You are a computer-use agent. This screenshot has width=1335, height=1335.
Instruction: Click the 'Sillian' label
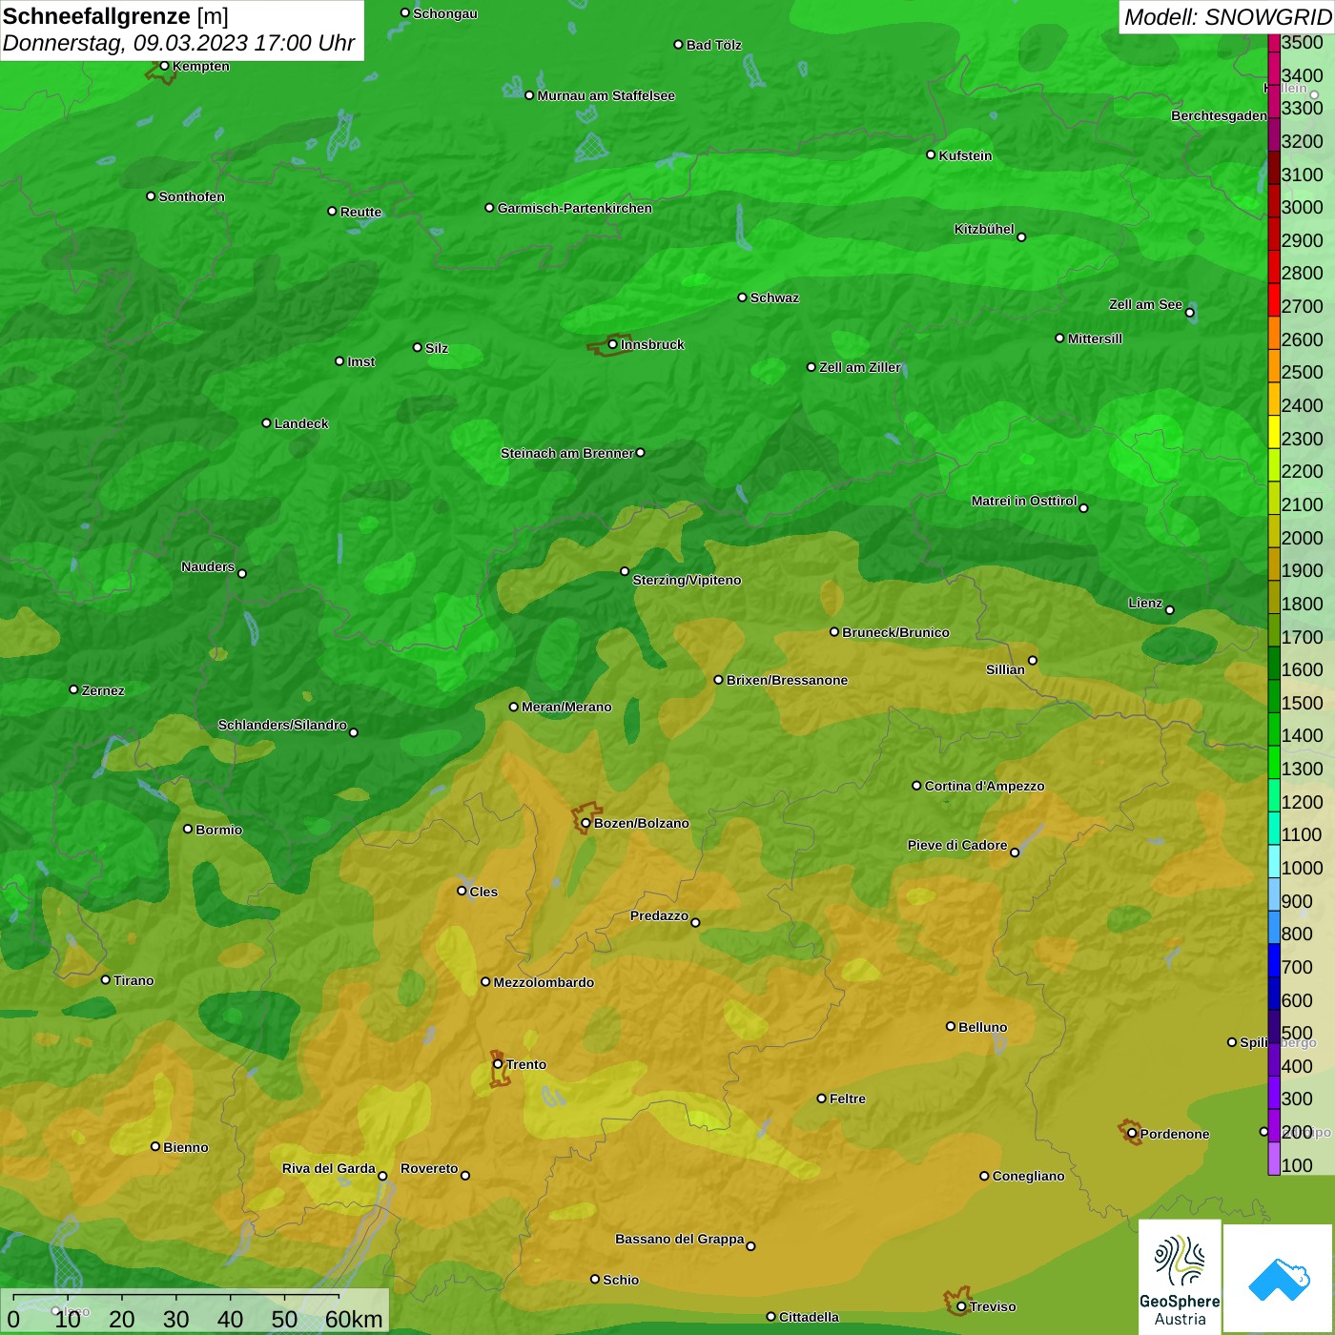tap(1005, 669)
